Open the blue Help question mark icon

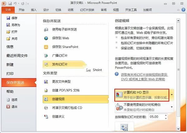[x=183, y=10]
